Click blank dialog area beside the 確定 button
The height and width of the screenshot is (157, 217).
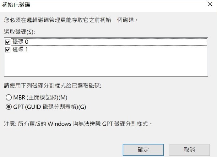pyautogui.click(x=63, y=149)
